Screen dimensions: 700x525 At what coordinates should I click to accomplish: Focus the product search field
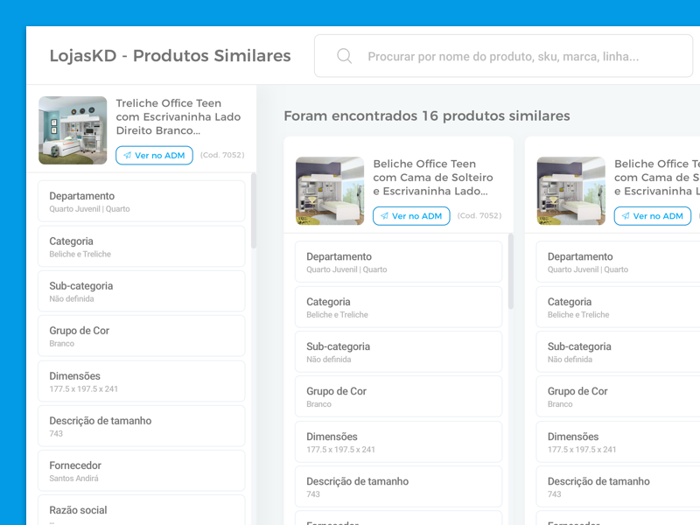point(503,56)
